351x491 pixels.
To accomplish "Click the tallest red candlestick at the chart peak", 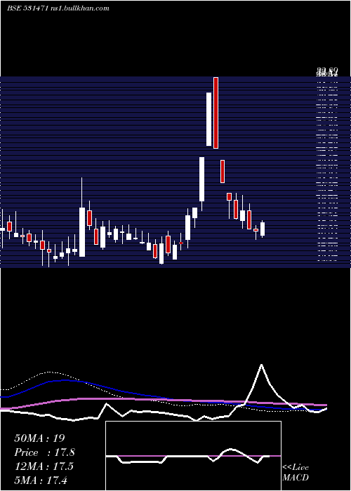I will point(216,113).
